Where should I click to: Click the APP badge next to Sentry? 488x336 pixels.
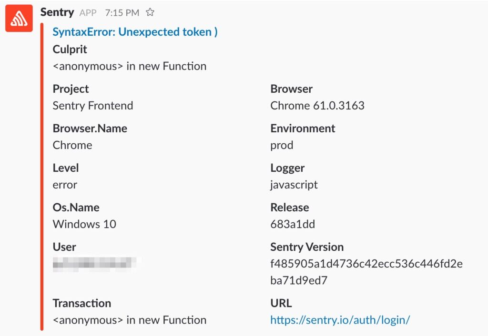[87, 13]
